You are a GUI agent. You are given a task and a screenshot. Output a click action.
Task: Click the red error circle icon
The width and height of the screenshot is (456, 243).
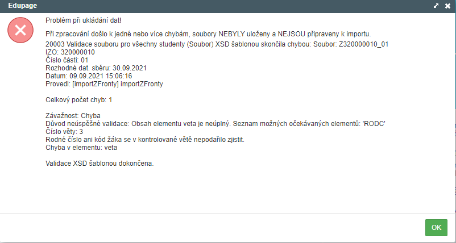(20, 31)
